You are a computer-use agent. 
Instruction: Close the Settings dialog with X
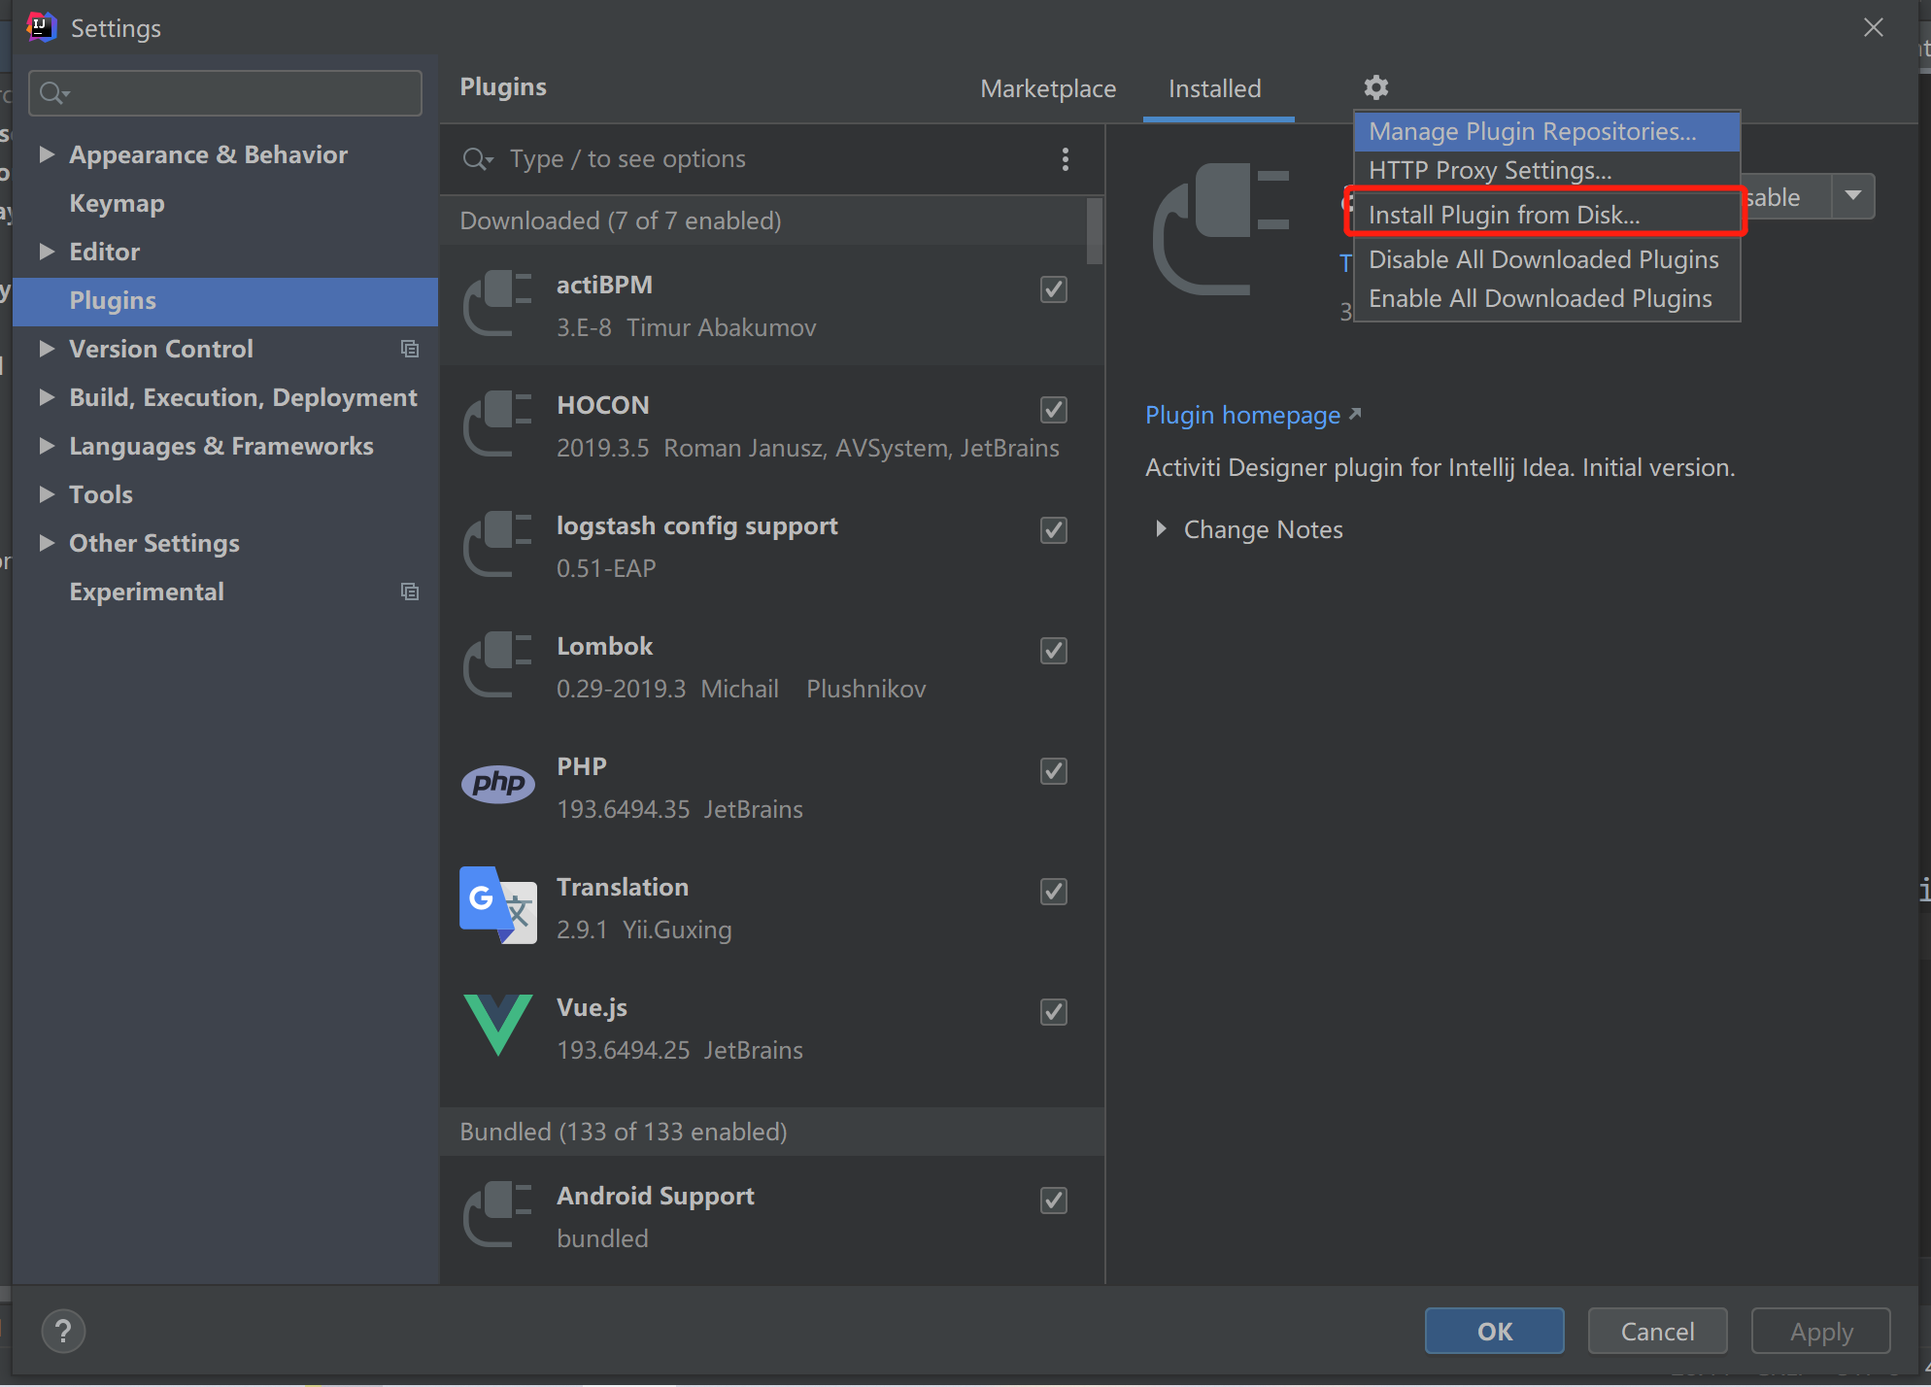pos(1873,27)
